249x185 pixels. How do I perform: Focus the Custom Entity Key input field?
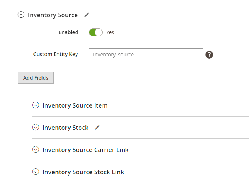pyautogui.click(x=146, y=55)
